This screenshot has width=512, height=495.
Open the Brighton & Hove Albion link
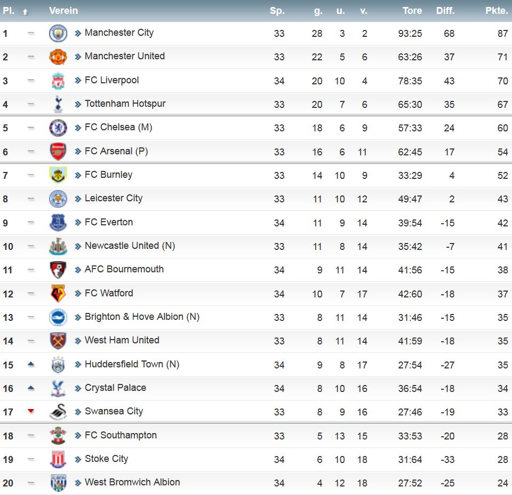(x=142, y=317)
